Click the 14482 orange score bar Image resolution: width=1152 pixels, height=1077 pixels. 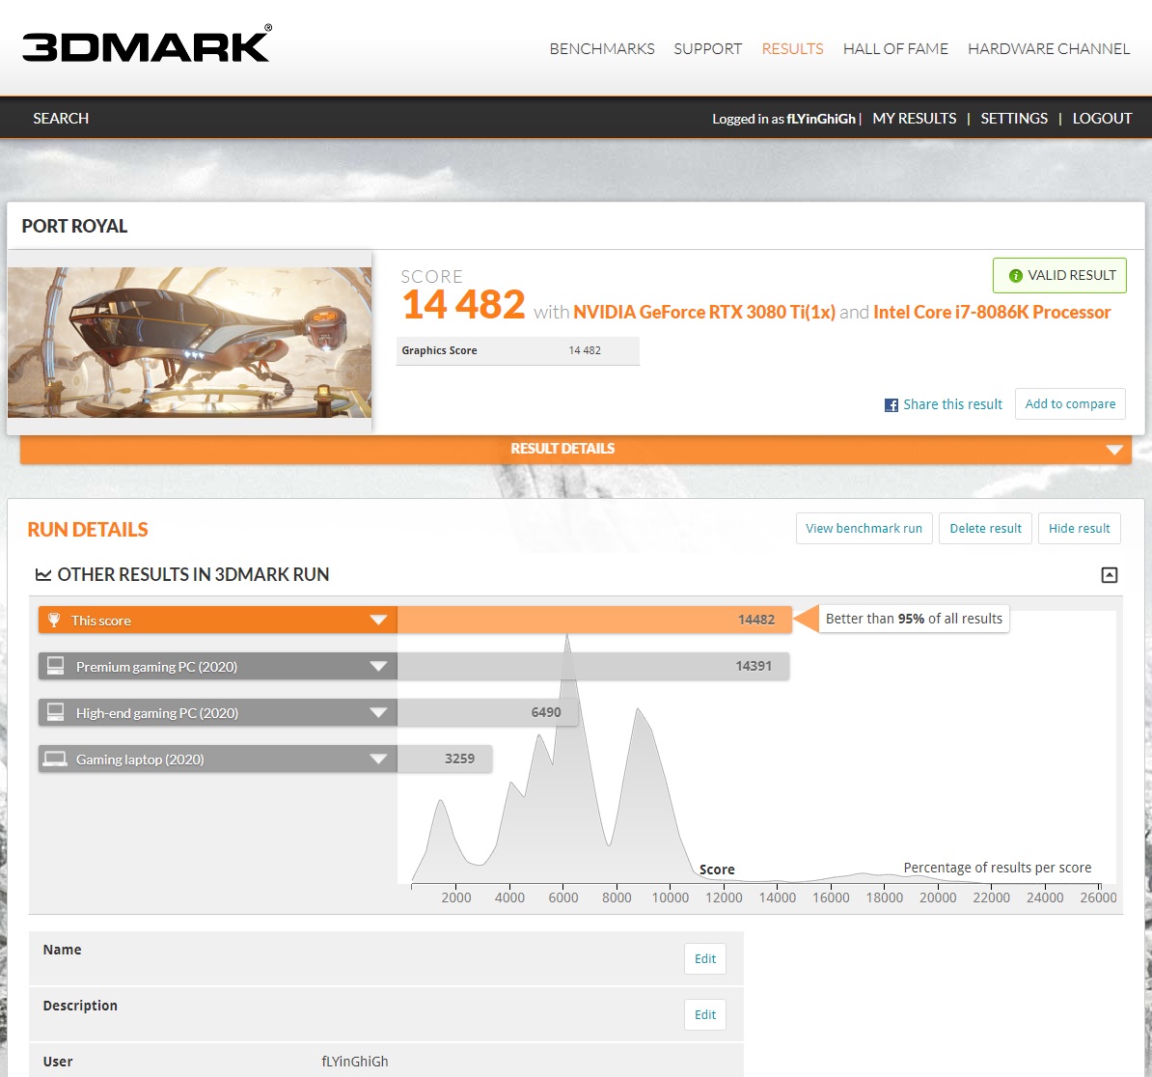click(x=594, y=620)
